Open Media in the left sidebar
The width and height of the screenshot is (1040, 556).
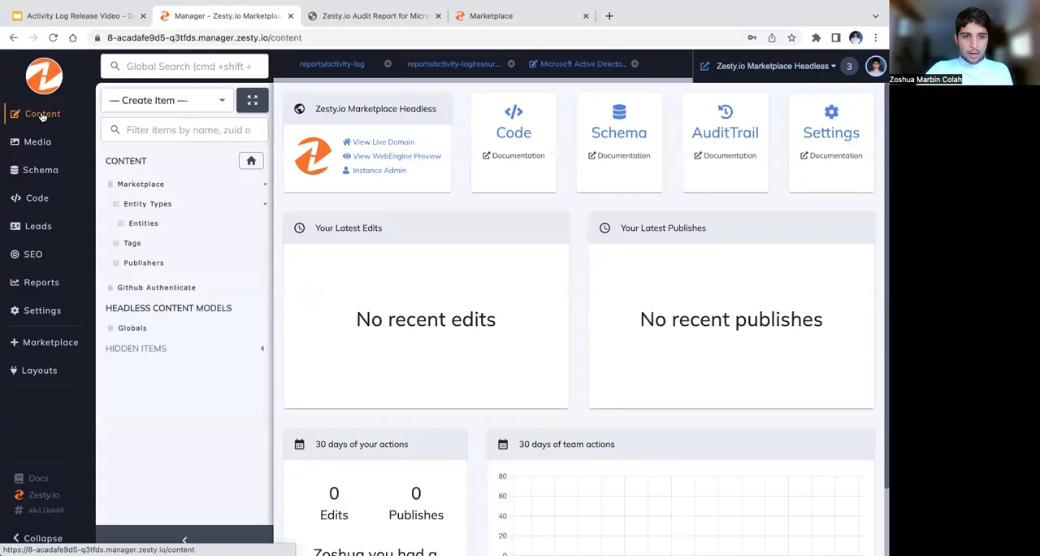pyautogui.click(x=37, y=141)
